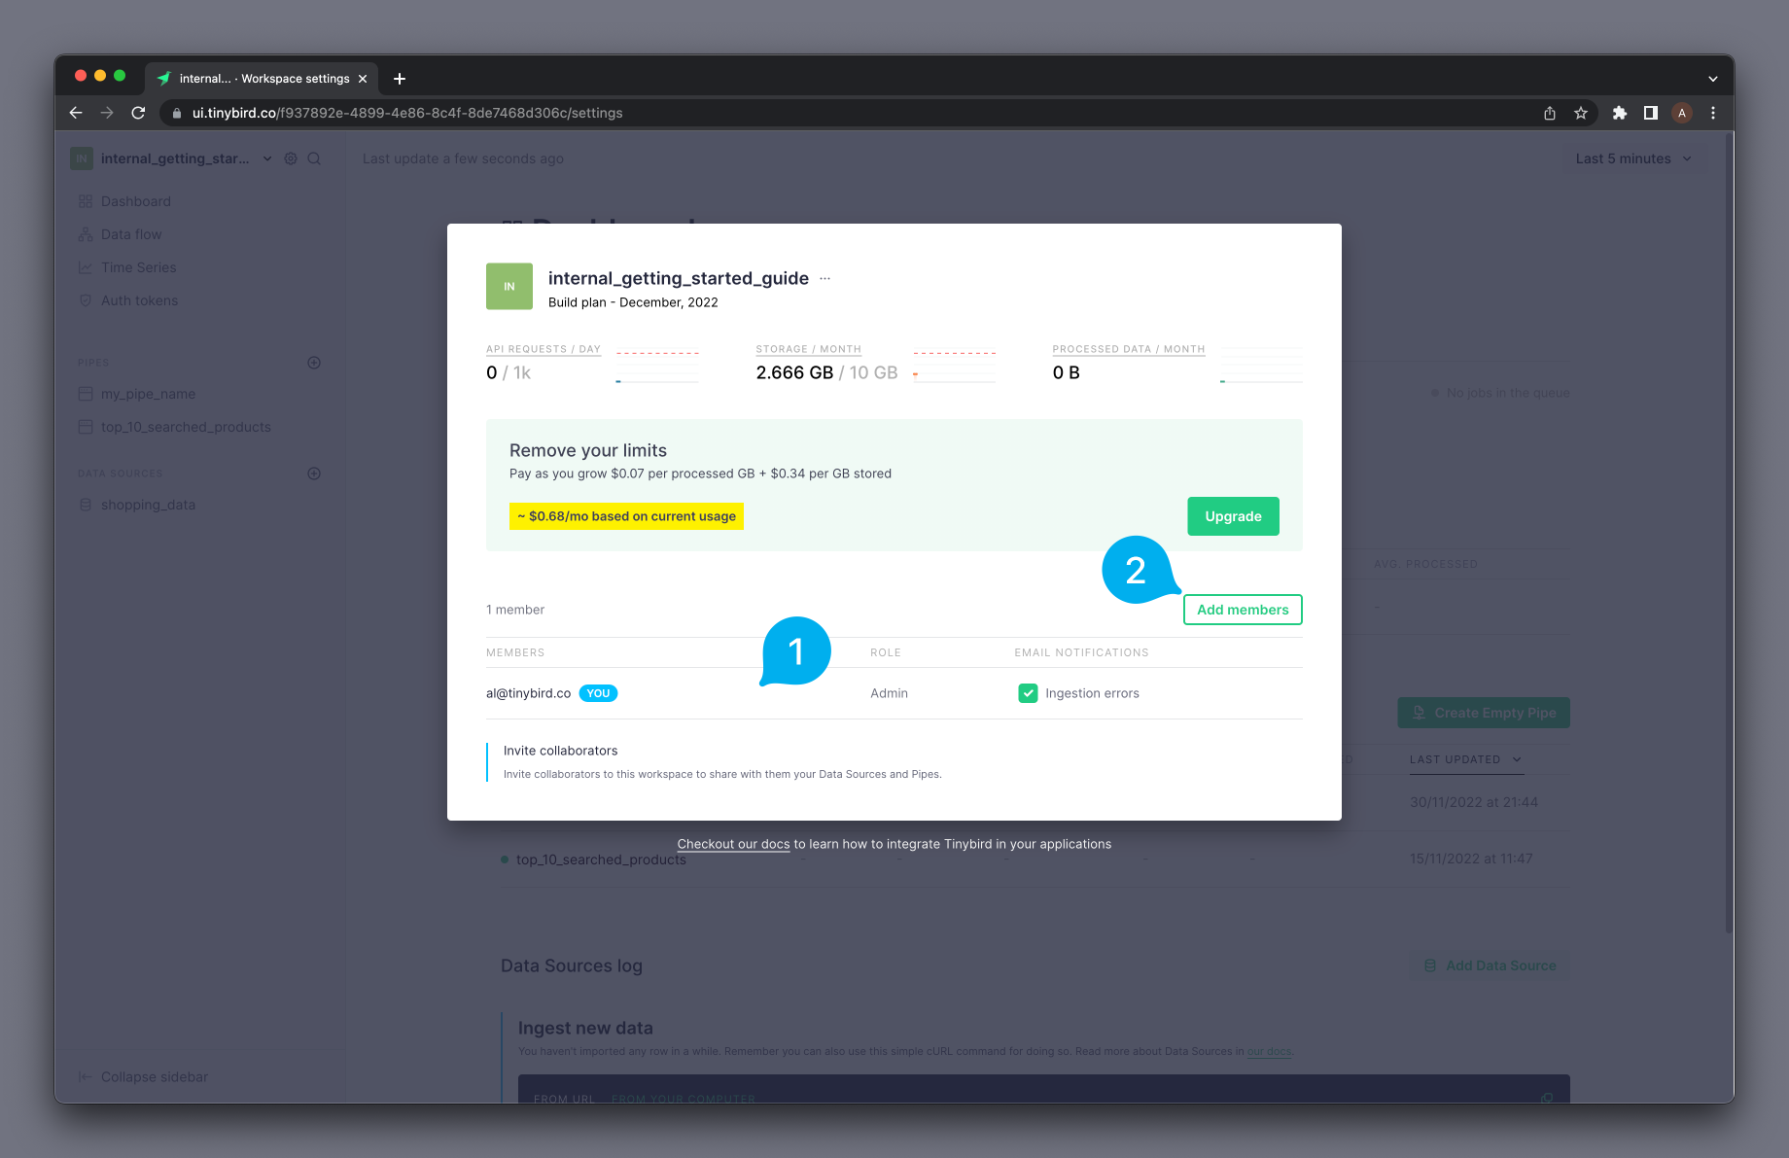Viewport: 1789px width, 1158px height.
Task: Close the Workspace settings tab
Action: [x=363, y=79]
